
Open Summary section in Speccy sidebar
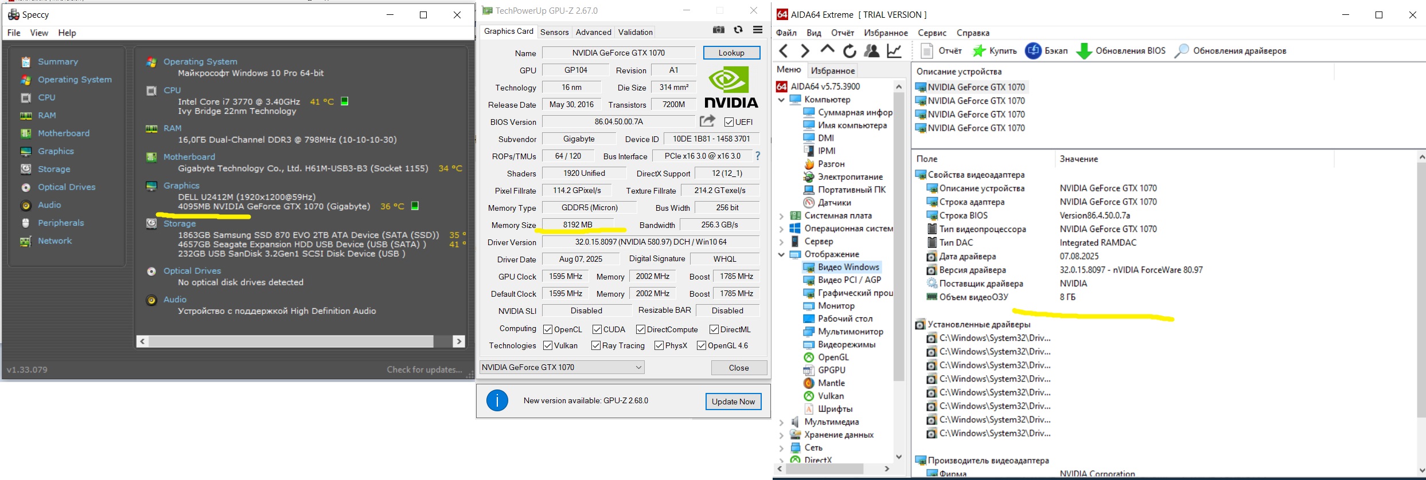(x=57, y=62)
